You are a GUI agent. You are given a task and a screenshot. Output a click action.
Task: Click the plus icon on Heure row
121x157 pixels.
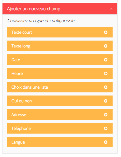[105, 73]
